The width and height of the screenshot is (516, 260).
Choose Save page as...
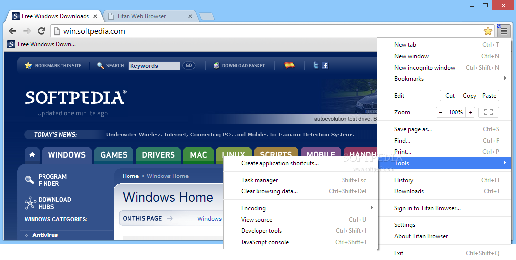click(x=444, y=129)
